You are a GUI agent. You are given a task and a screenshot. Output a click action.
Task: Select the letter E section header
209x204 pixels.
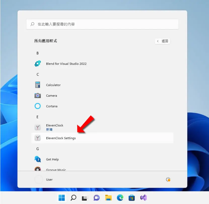click(38, 117)
